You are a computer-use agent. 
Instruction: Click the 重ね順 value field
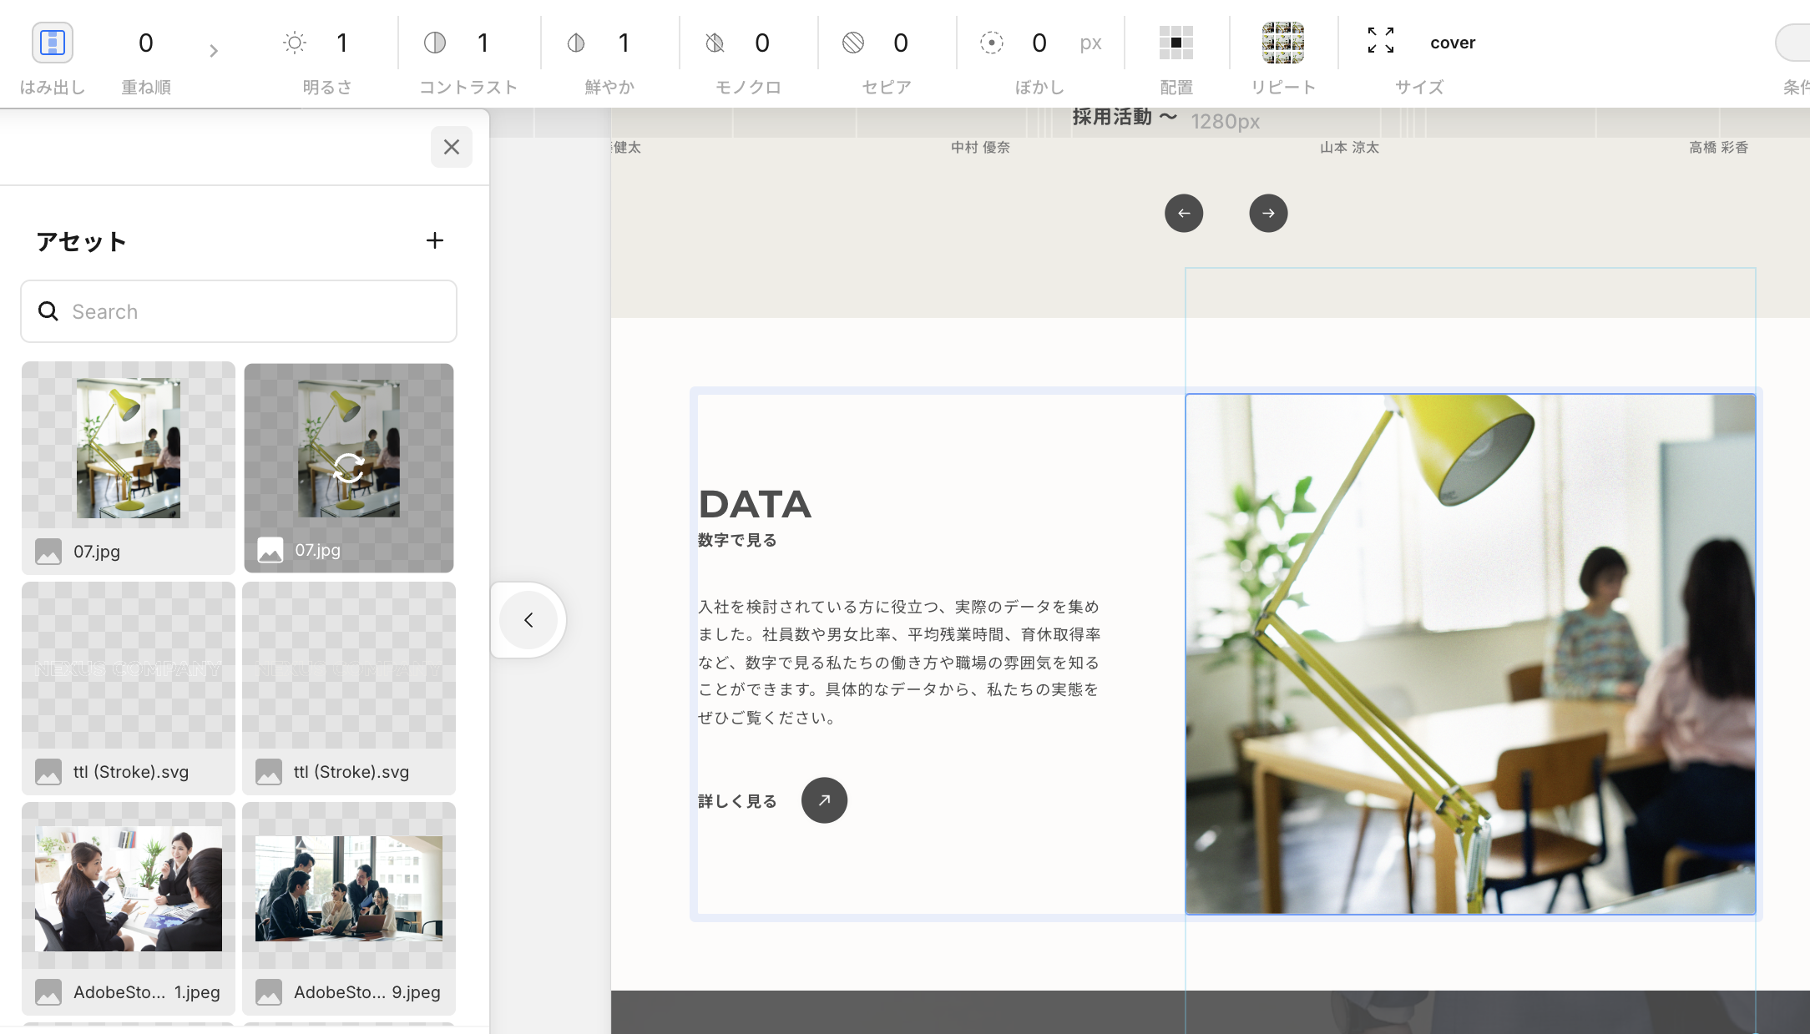coord(146,43)
